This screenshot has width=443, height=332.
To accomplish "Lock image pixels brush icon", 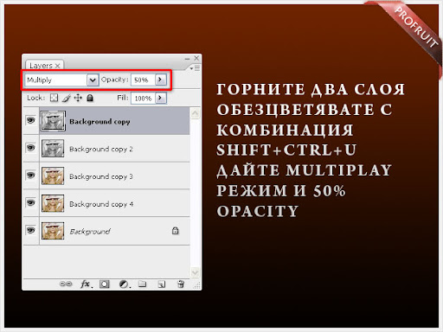I will click(66, 99).
